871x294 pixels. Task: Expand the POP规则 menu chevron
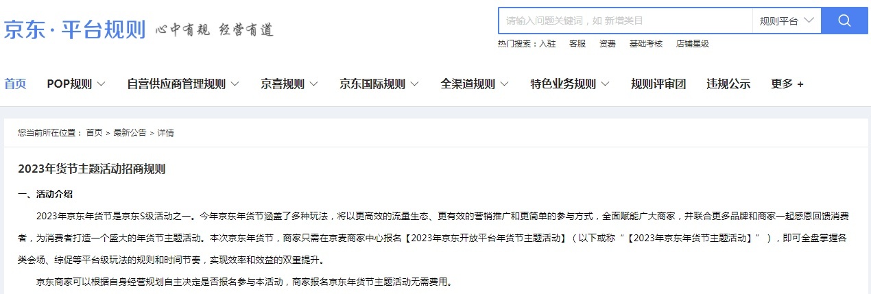click(102, 84)
